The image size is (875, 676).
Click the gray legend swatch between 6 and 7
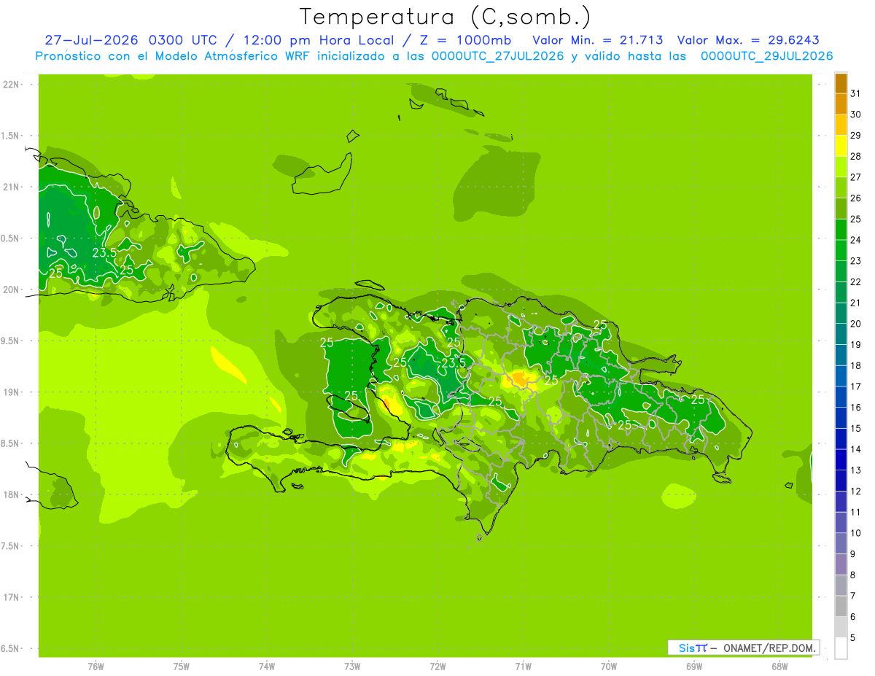pyautogui.click(x=841, y=606)
